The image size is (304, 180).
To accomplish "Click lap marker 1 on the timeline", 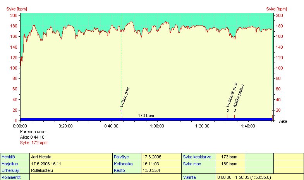I will [121, 111].
